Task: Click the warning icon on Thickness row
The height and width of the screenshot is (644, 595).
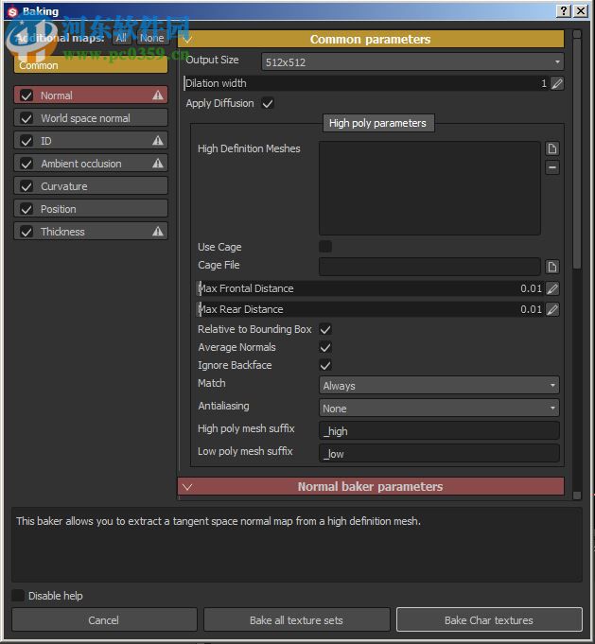Action: pos(158,232)
